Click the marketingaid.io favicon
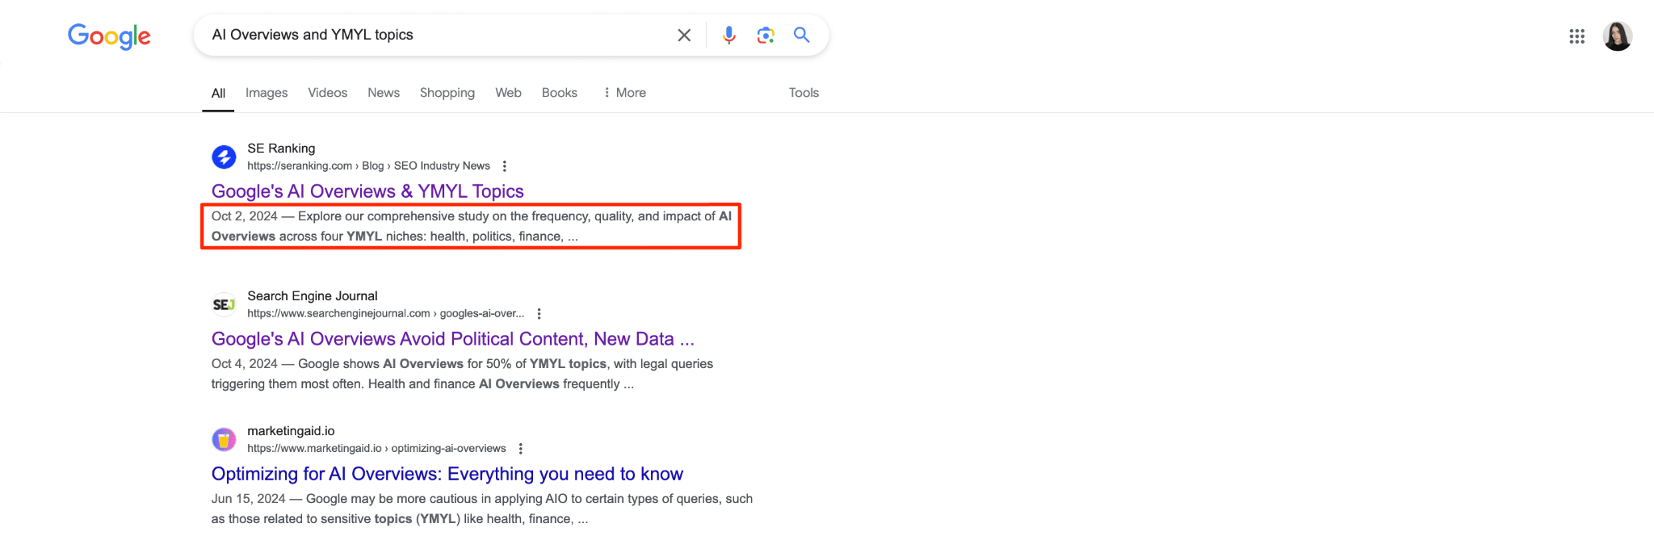This screenshot has height=536, width=1654. click(224, 439)
